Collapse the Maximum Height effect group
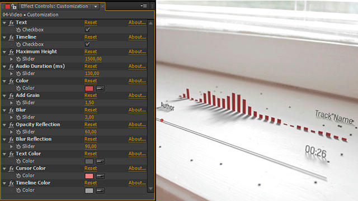Image resolution: width=358 pixels, height=201 pixels. click(4, 52)
